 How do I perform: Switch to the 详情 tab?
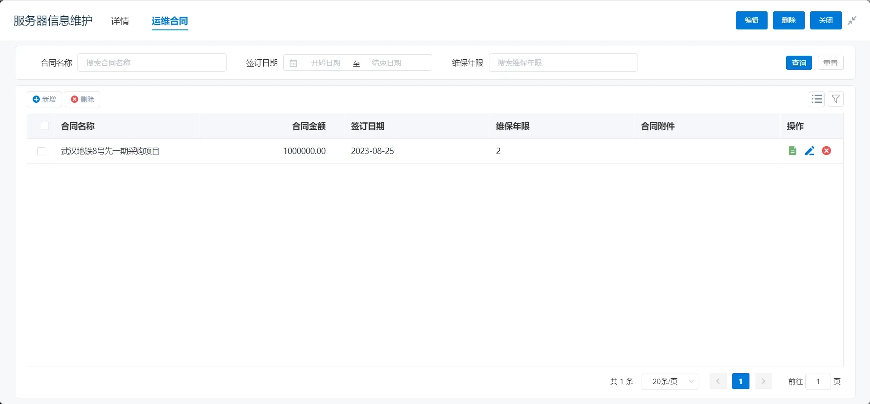[x=120, y=21]
